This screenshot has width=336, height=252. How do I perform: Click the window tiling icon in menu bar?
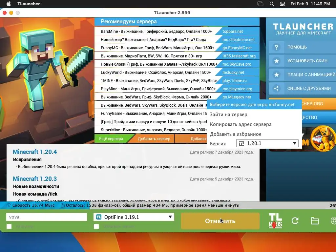(x=260, y=4)
